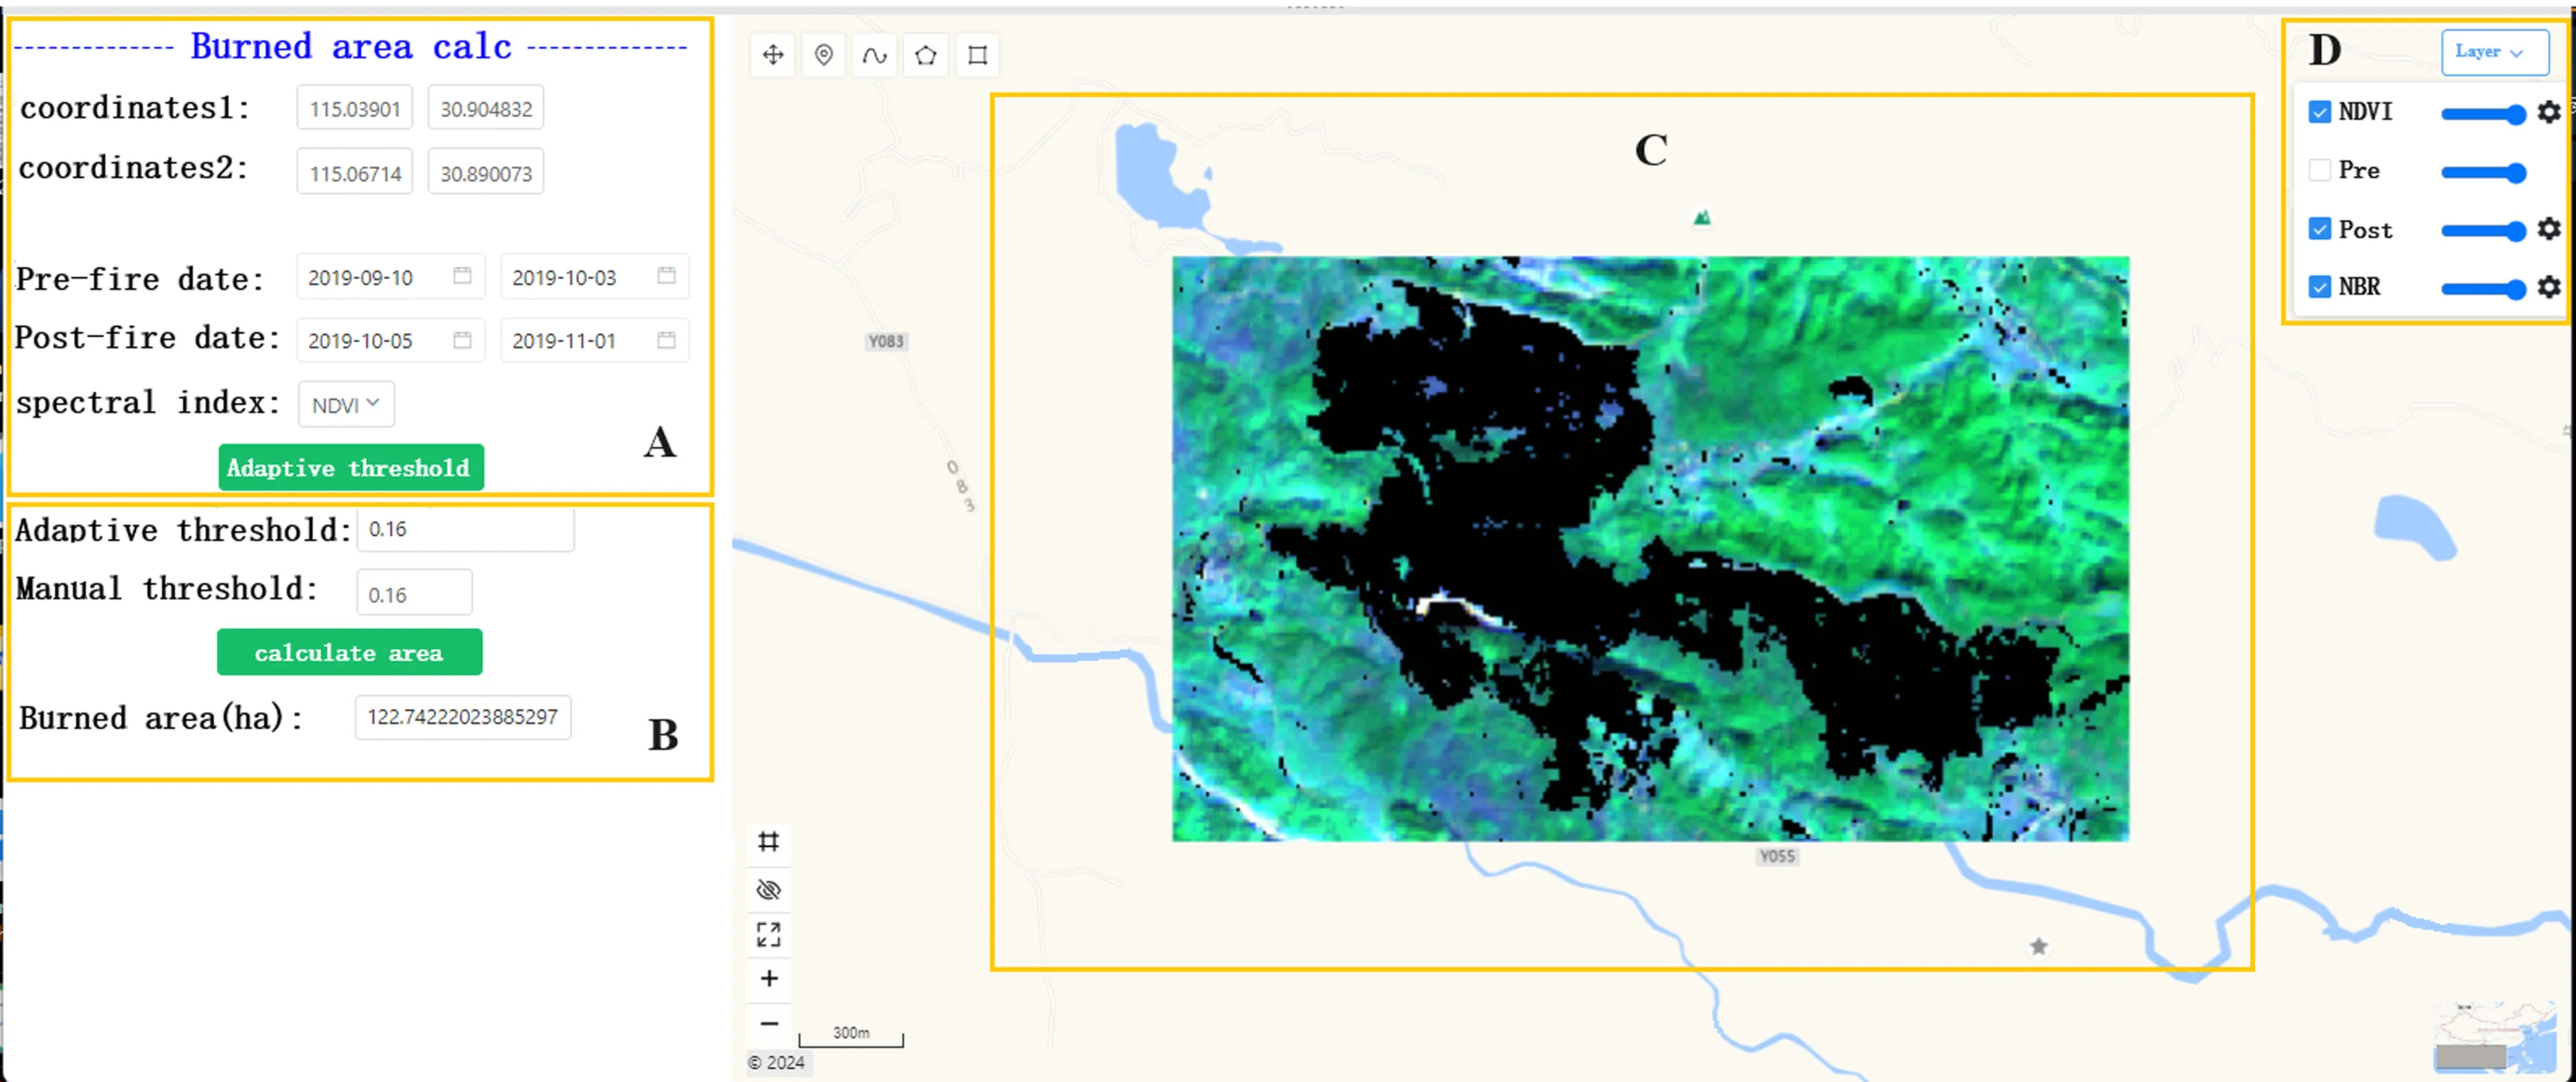Select the pan/move map tool
The height and width of the screenshot is (1082, 2576).
pos(772,55)
